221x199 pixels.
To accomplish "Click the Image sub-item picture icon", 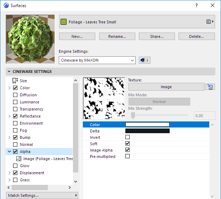I will click(x=19, y=159).
